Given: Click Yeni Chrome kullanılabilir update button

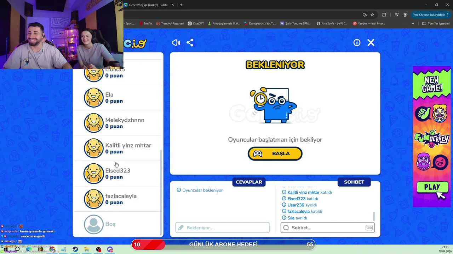Looking at the screenshot, I should click(431, 15).
